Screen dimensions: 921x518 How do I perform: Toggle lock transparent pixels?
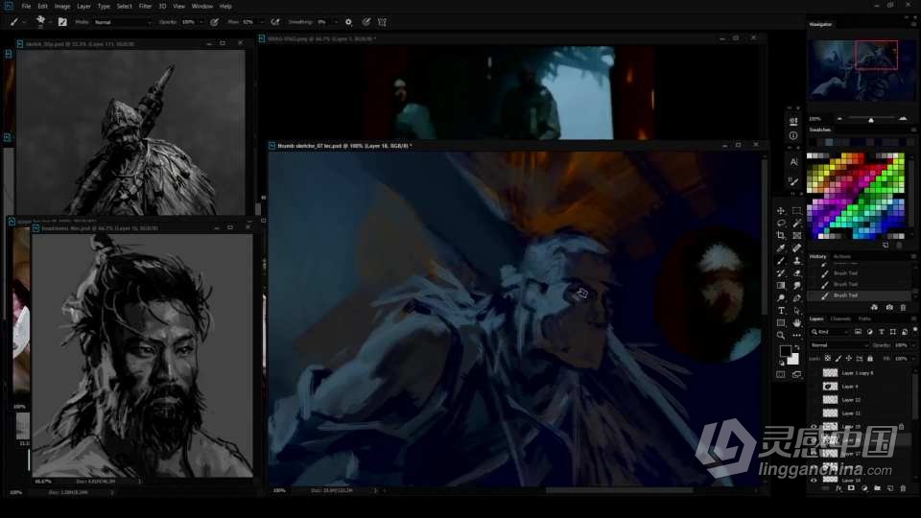pos(828,358)
